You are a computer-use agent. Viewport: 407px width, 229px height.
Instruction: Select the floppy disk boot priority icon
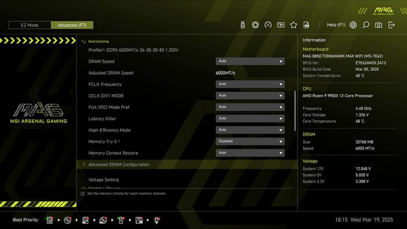tap(139, 220)
